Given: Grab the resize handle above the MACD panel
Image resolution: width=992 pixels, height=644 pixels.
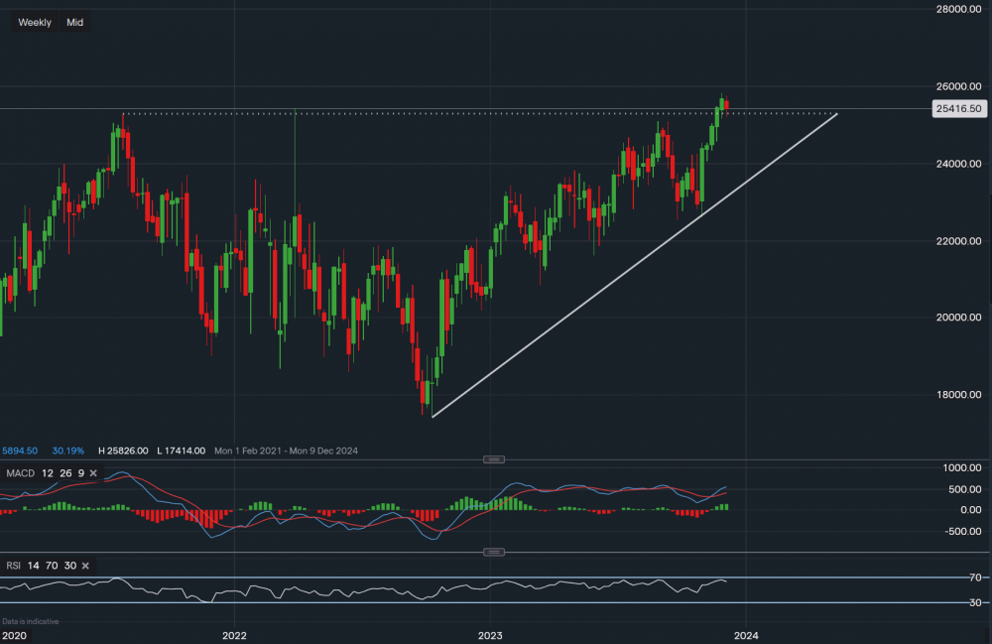Looking at the screenshot, I should [x=494, y=458].
